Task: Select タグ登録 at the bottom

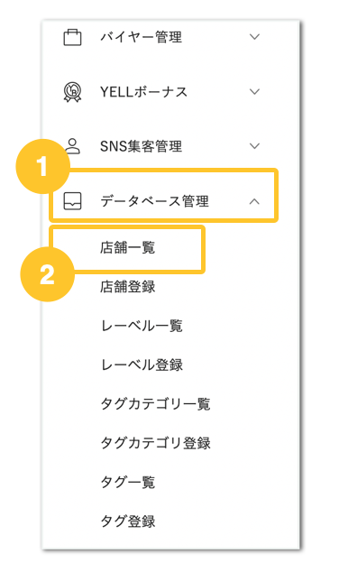Action: 128,521
